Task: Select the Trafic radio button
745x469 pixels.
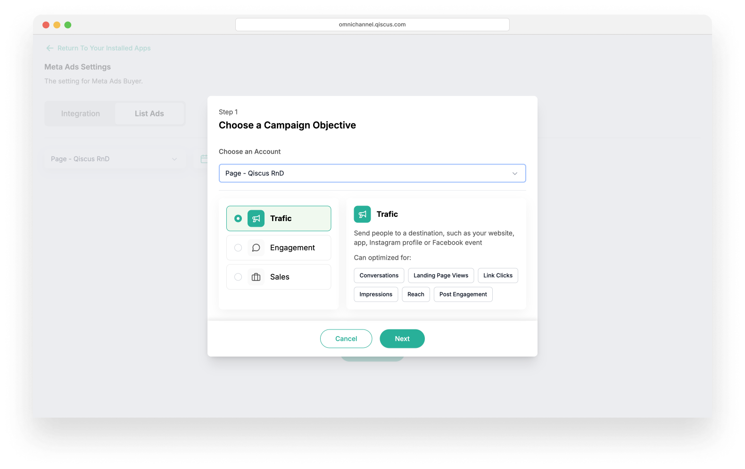Action: coord(238,218)
